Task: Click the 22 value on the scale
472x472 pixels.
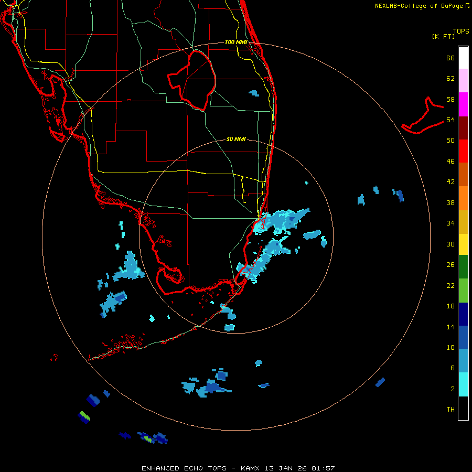Action: pyautogui.click(x=450, y=285)
